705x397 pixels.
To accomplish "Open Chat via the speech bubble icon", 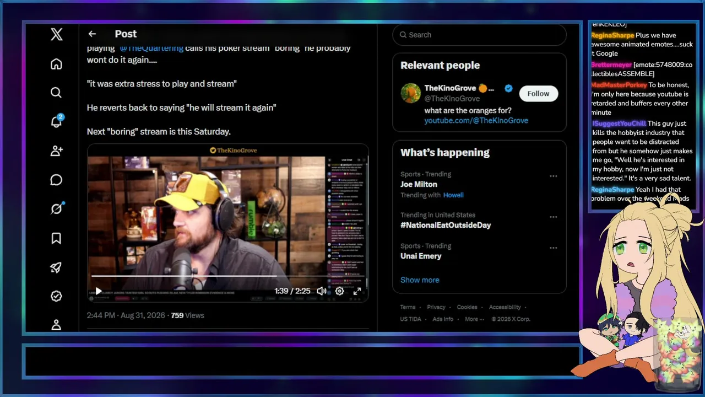I will [56, 180].
